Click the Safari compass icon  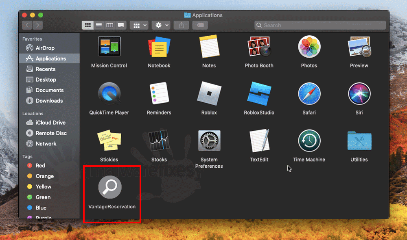tap(309, 93)
